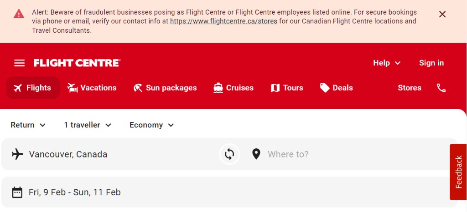Click the red warning triangle alert icon
This screenshot has width=467, height=212.
coord(19,14)
